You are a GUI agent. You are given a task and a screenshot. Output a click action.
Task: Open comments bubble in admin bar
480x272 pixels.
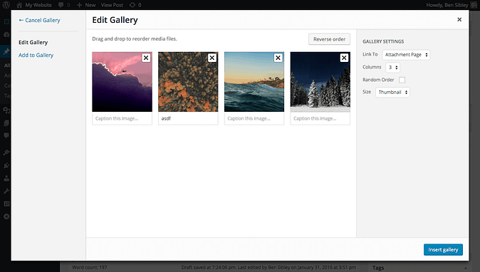click(x=64, y=5)
